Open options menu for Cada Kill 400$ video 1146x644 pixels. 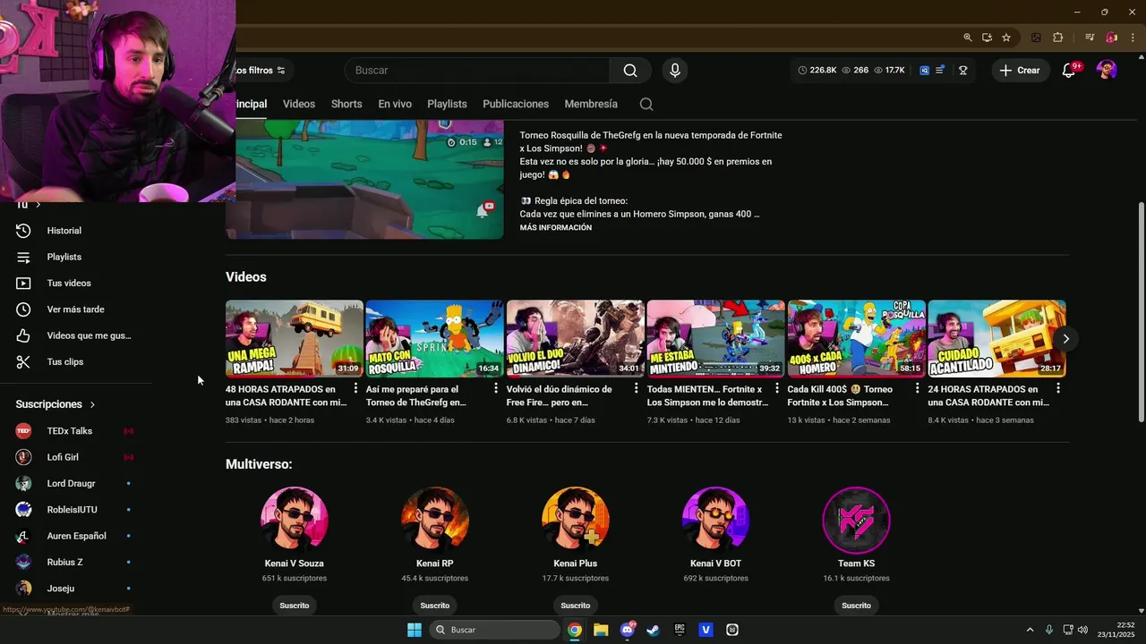918,388
